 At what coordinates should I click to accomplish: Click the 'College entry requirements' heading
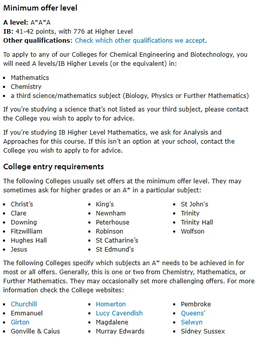tap(54, 167)
